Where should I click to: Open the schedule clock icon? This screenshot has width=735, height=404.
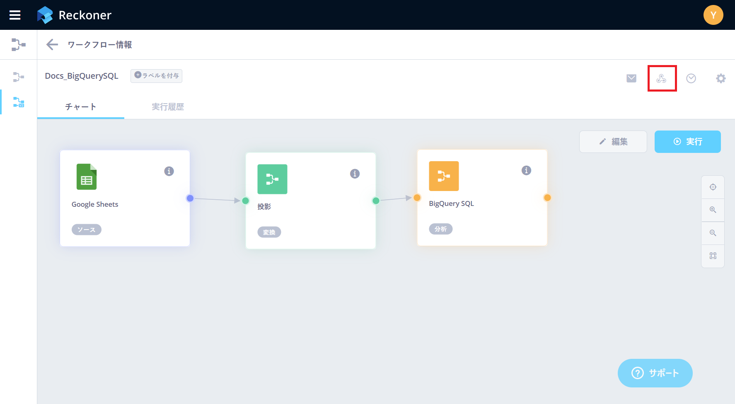[691, 78]
